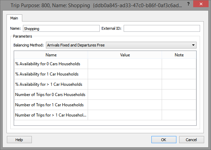
Task: Edit Value cell for % Availability 1 Car Households
Action: [125, 74]
